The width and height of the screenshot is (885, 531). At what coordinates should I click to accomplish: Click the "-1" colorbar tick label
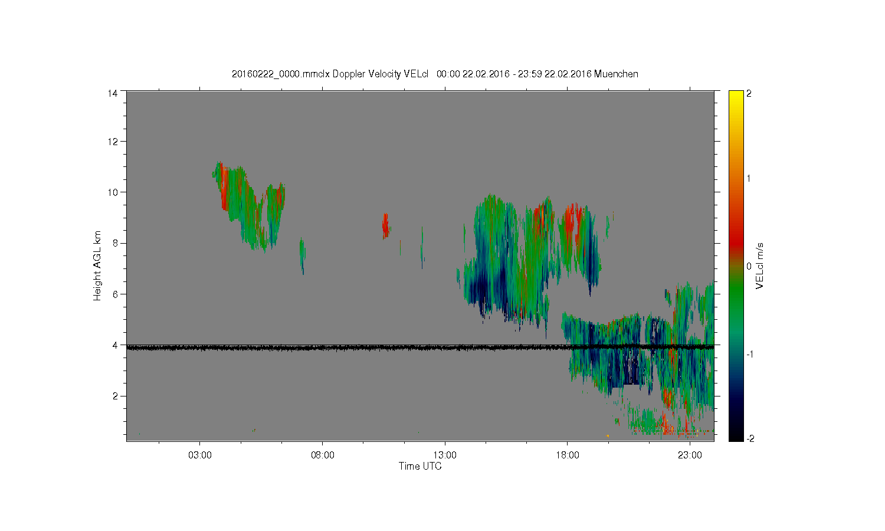click(749, 353)
